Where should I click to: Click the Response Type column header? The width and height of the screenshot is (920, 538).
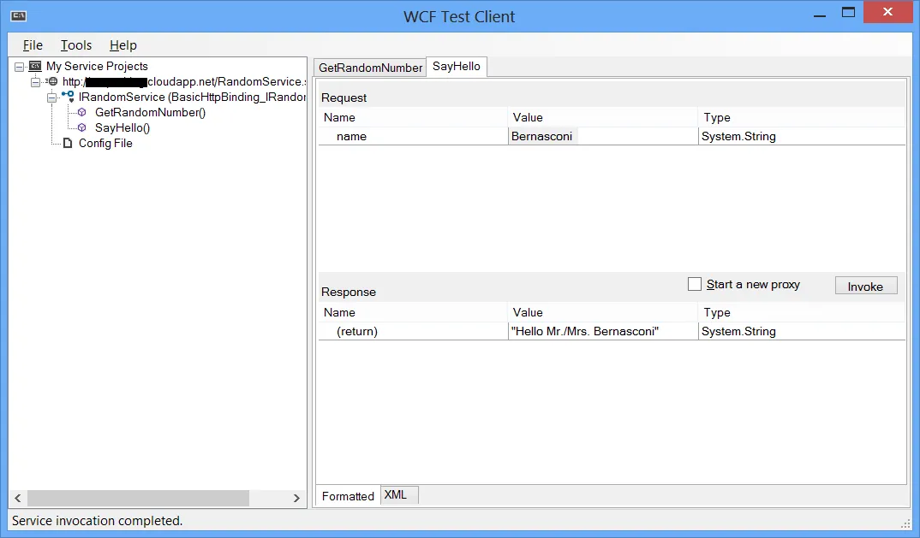tap(802, 312)
